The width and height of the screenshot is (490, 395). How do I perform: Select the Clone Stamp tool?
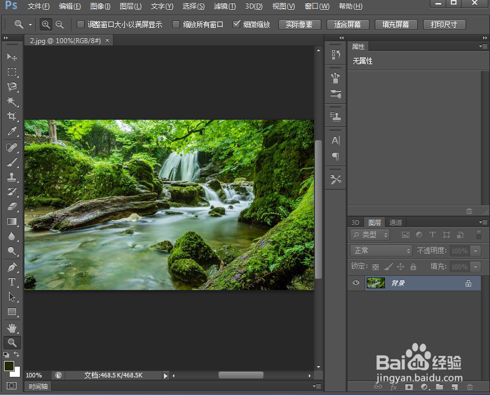12,177
